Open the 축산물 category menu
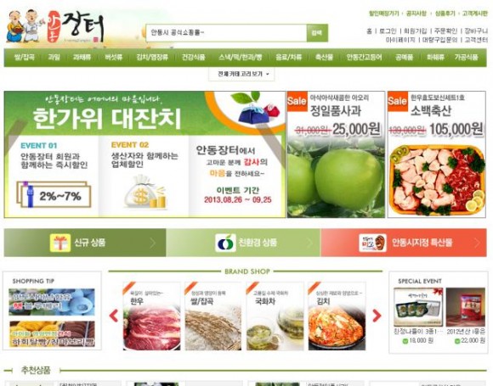The width and height of the screenshot is (493, 386). pos(324,57)
